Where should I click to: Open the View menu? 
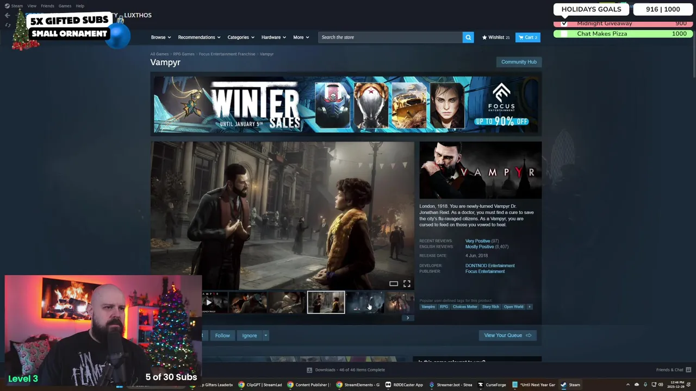pyautogui.click(x=32, y=6)
